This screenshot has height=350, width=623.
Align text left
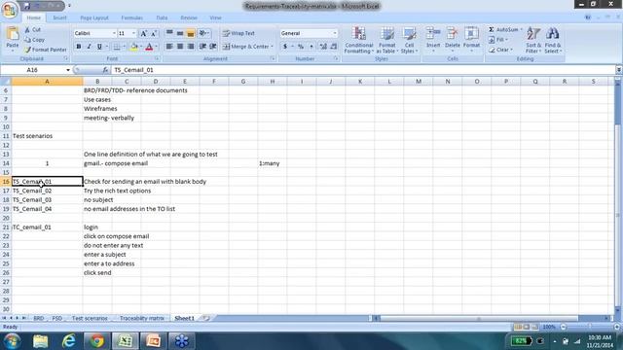[x=169, y=47]
